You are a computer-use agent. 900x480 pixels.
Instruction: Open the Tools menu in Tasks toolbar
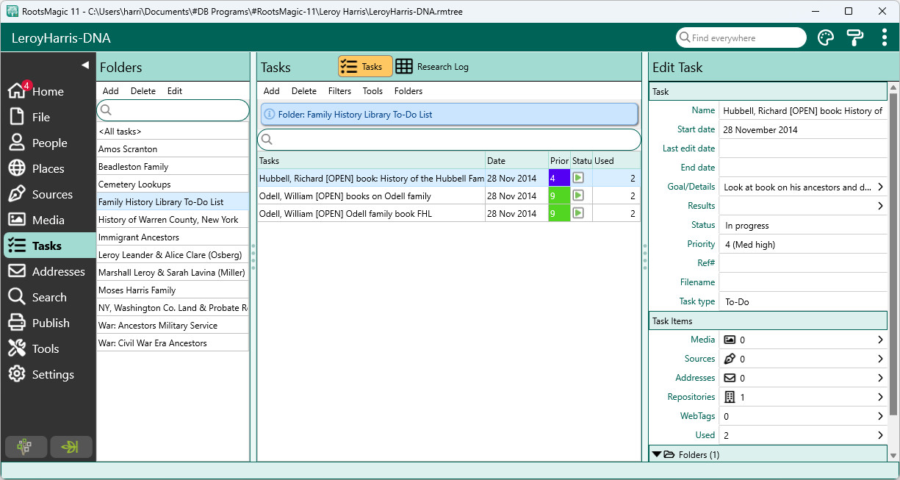(372, 91)
